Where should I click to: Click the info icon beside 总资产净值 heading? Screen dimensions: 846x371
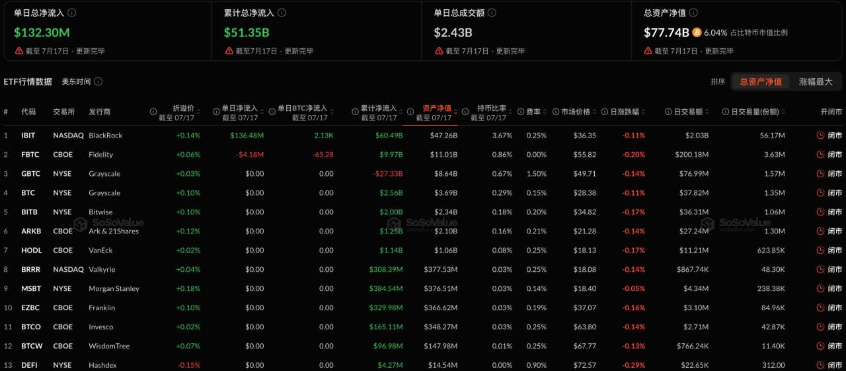coord(693,13)
